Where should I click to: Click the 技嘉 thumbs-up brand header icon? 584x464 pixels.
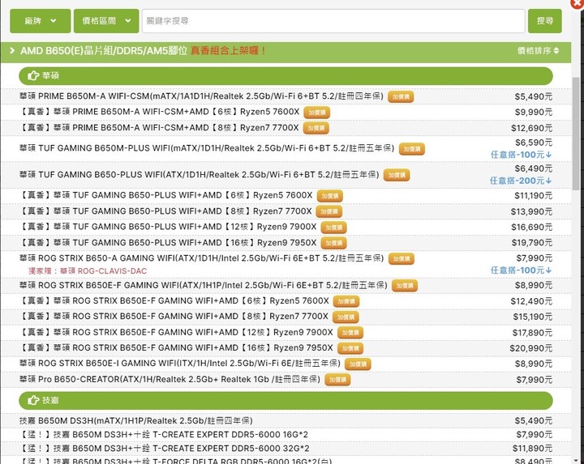click(x=33, y=400)
